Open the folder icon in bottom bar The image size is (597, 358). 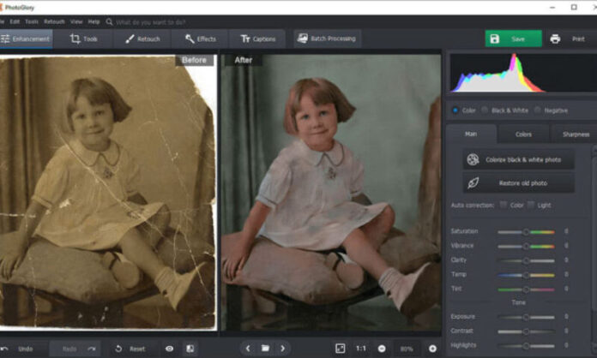266,349
